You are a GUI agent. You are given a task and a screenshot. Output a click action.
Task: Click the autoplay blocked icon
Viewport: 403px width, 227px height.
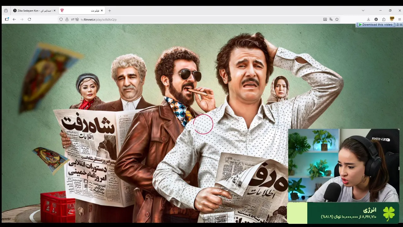click(x=77, y=19)
